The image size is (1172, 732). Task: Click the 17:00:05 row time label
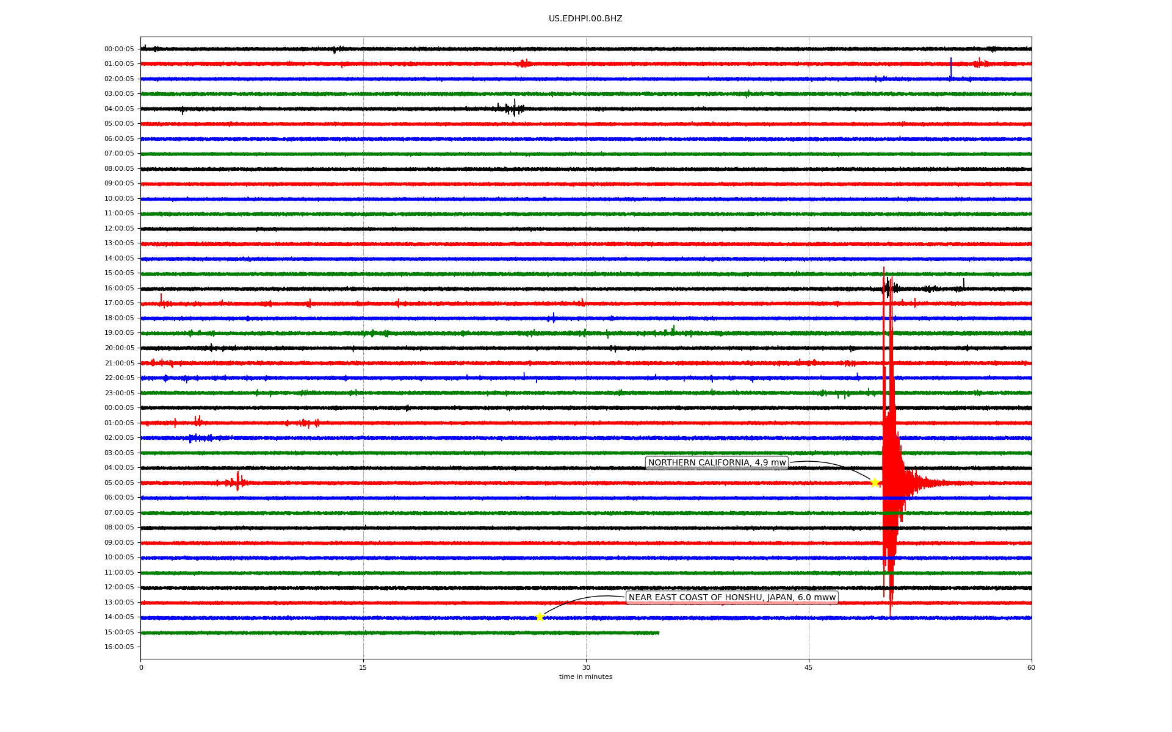point(119,303)
